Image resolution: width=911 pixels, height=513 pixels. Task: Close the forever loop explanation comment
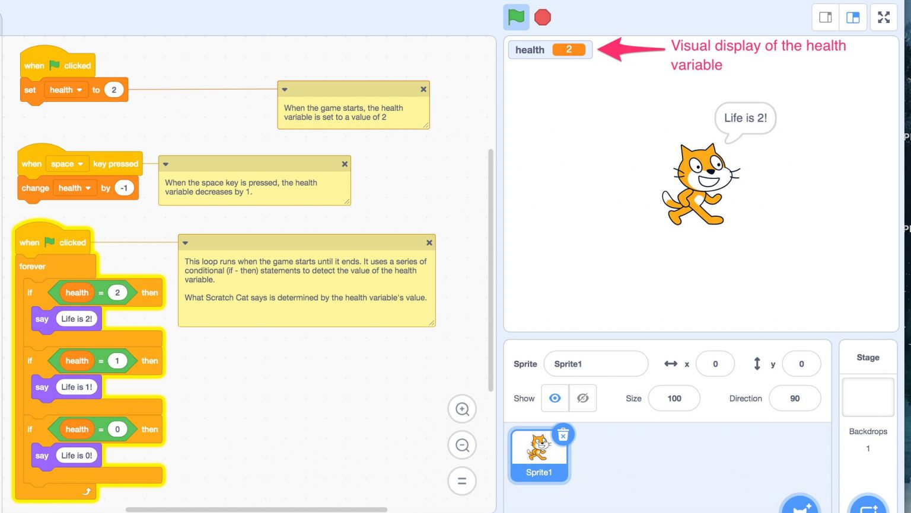click(x=429, y=243)
